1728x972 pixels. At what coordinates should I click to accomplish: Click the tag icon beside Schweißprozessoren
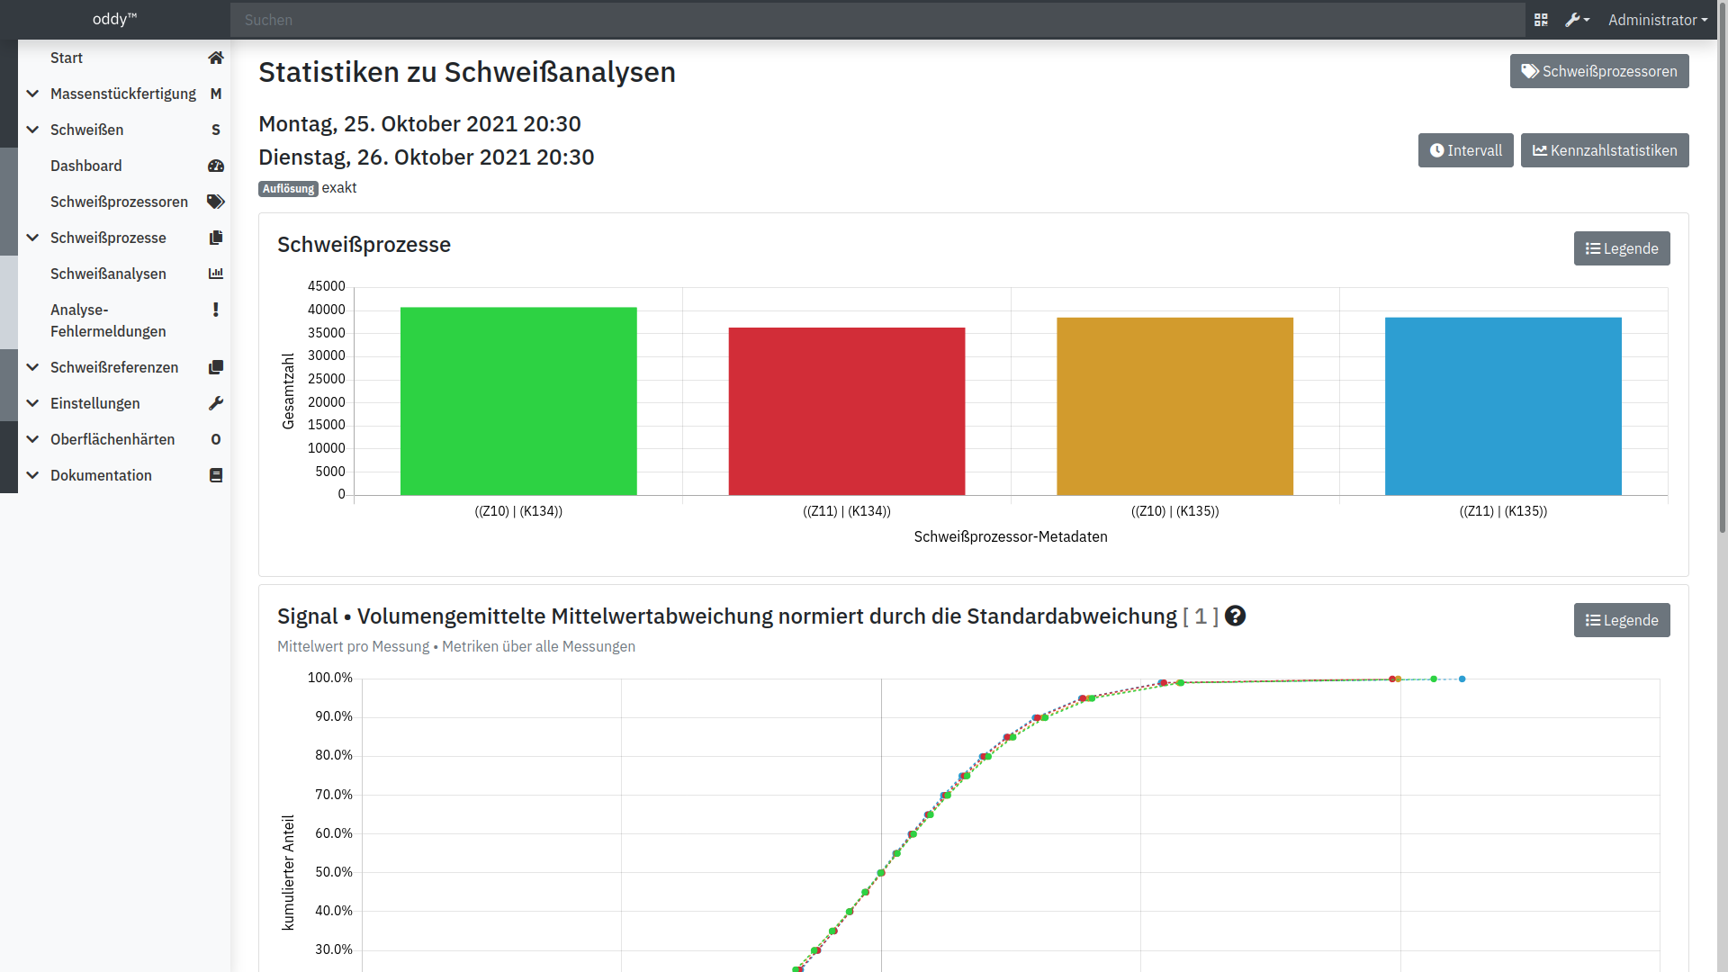click(x=216, y=202)
